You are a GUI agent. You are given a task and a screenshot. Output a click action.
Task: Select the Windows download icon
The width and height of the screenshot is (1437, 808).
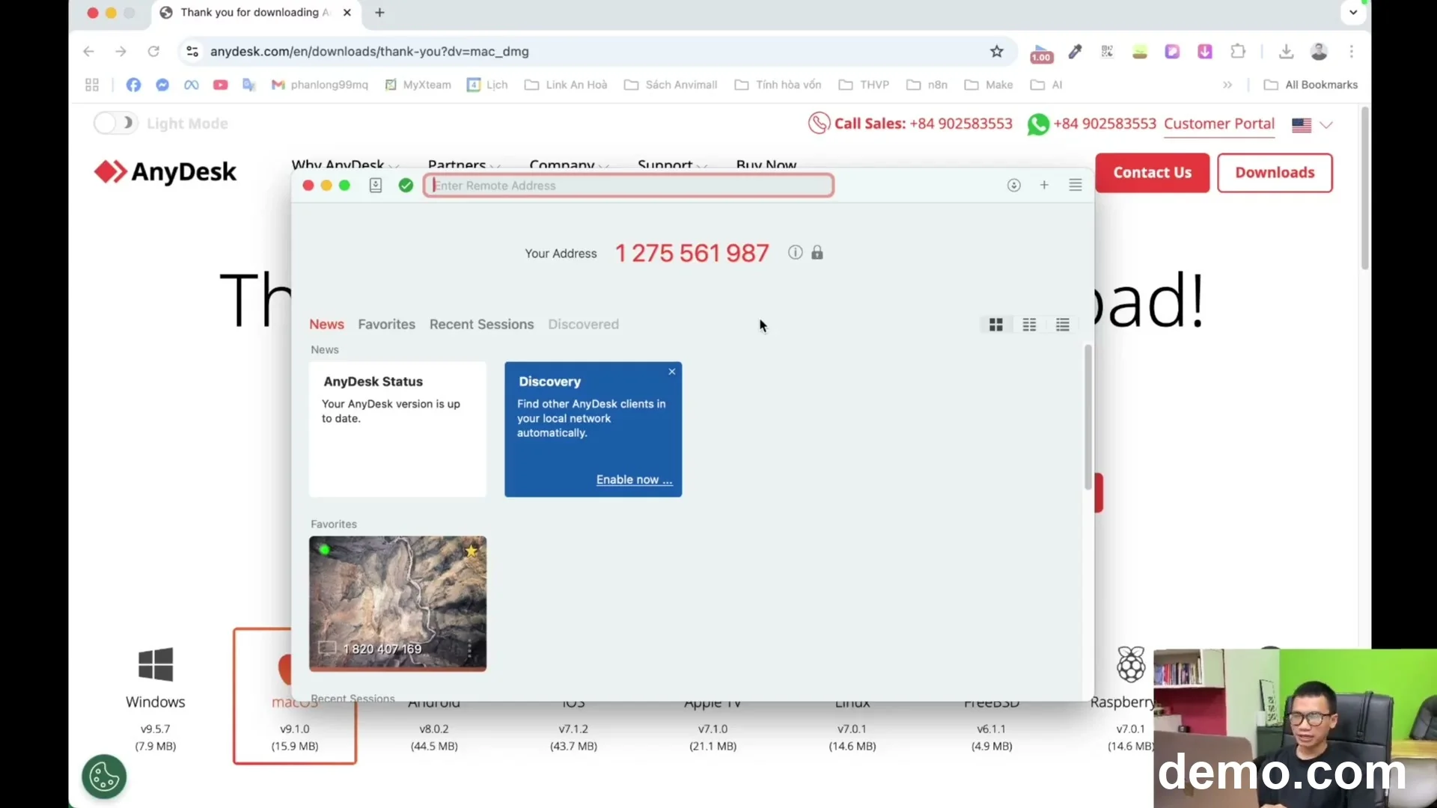pyautogui.click(x=156, y=664)
